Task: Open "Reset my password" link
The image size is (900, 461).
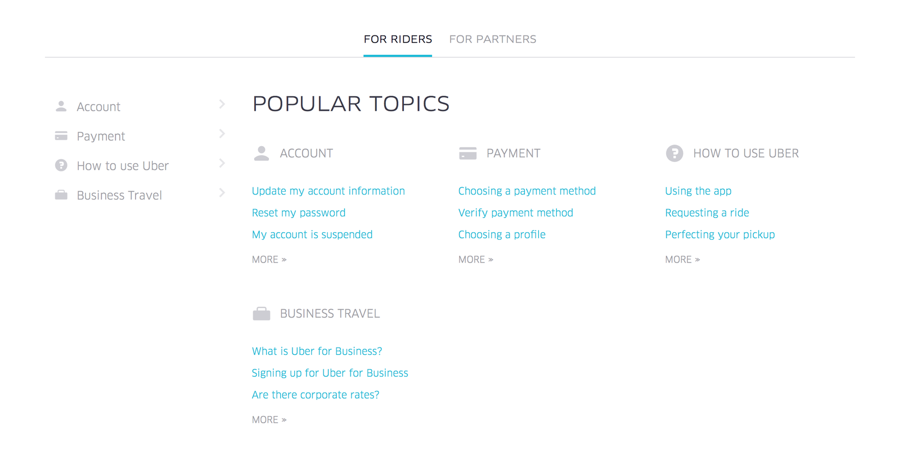Action: point(299,213)
